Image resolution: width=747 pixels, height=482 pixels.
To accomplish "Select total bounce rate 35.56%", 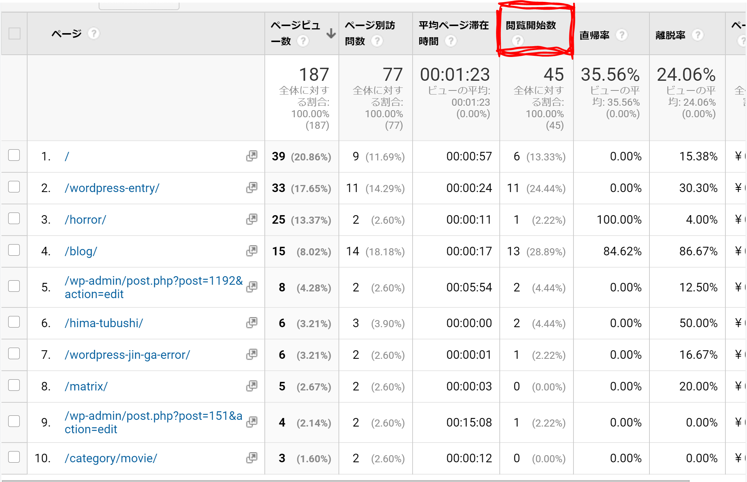I will pyautogui.click(x=610, y=74).
